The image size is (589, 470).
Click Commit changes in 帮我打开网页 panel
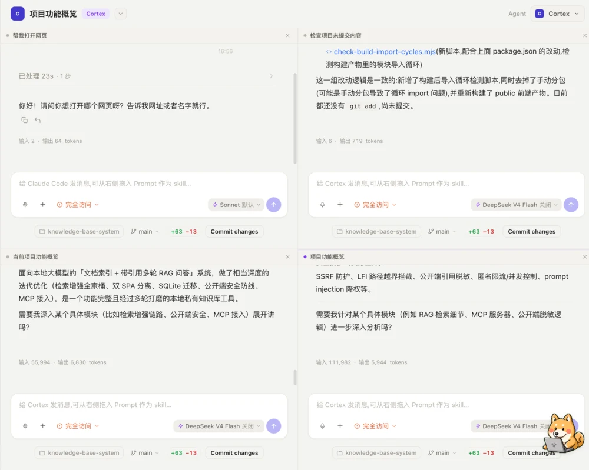pyautogui.click(x=234, y=231)
